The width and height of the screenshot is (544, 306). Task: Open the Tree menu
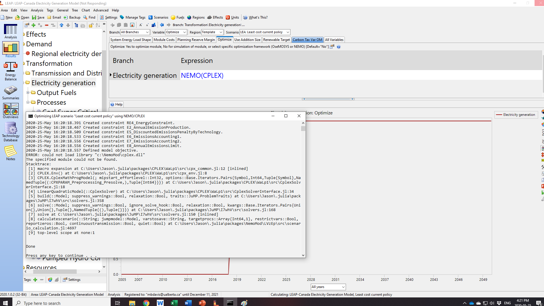(x=75, y=10)
